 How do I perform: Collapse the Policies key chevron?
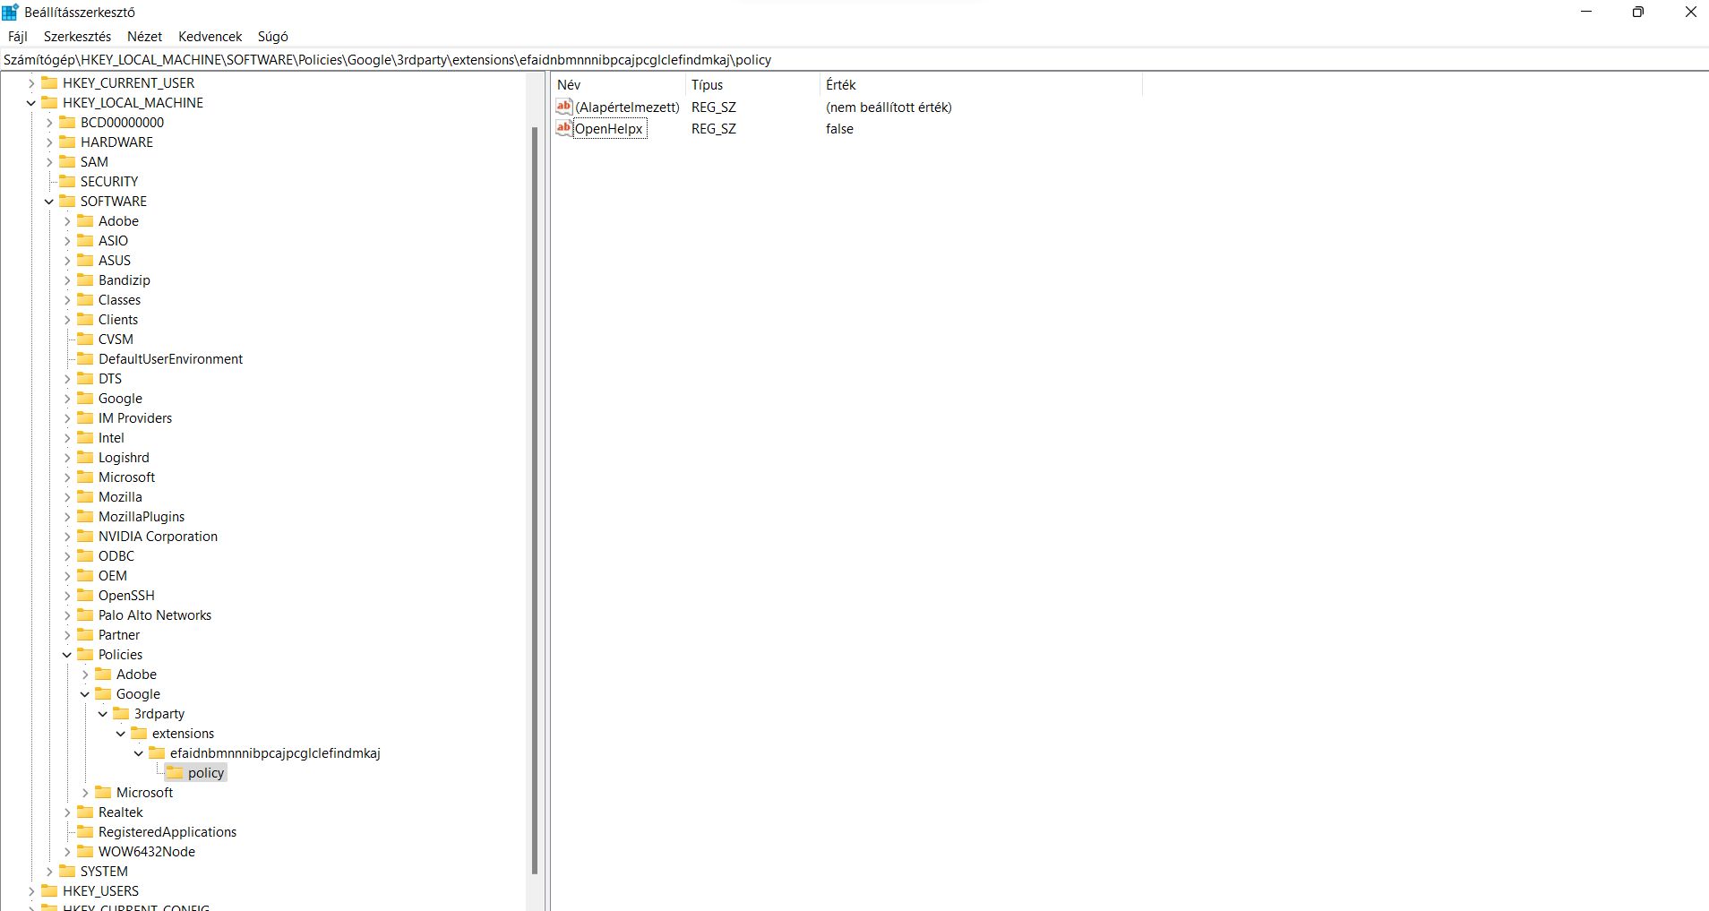[67, 655]
